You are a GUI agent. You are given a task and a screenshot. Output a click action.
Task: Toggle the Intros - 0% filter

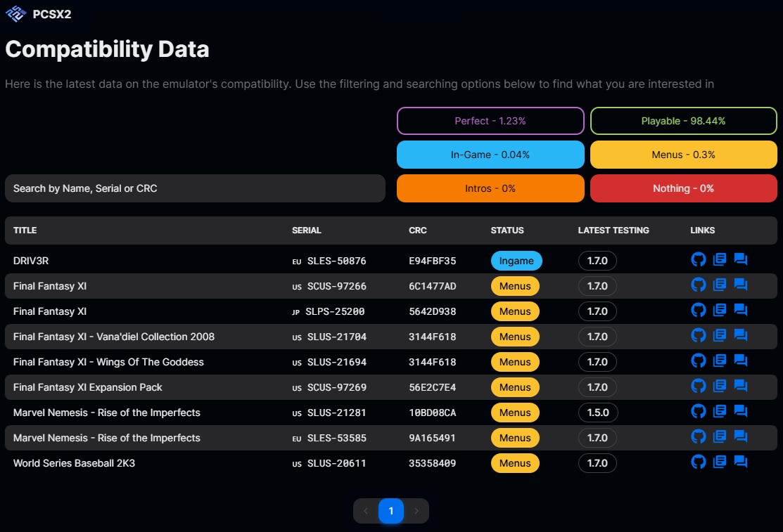pos(490,188)
